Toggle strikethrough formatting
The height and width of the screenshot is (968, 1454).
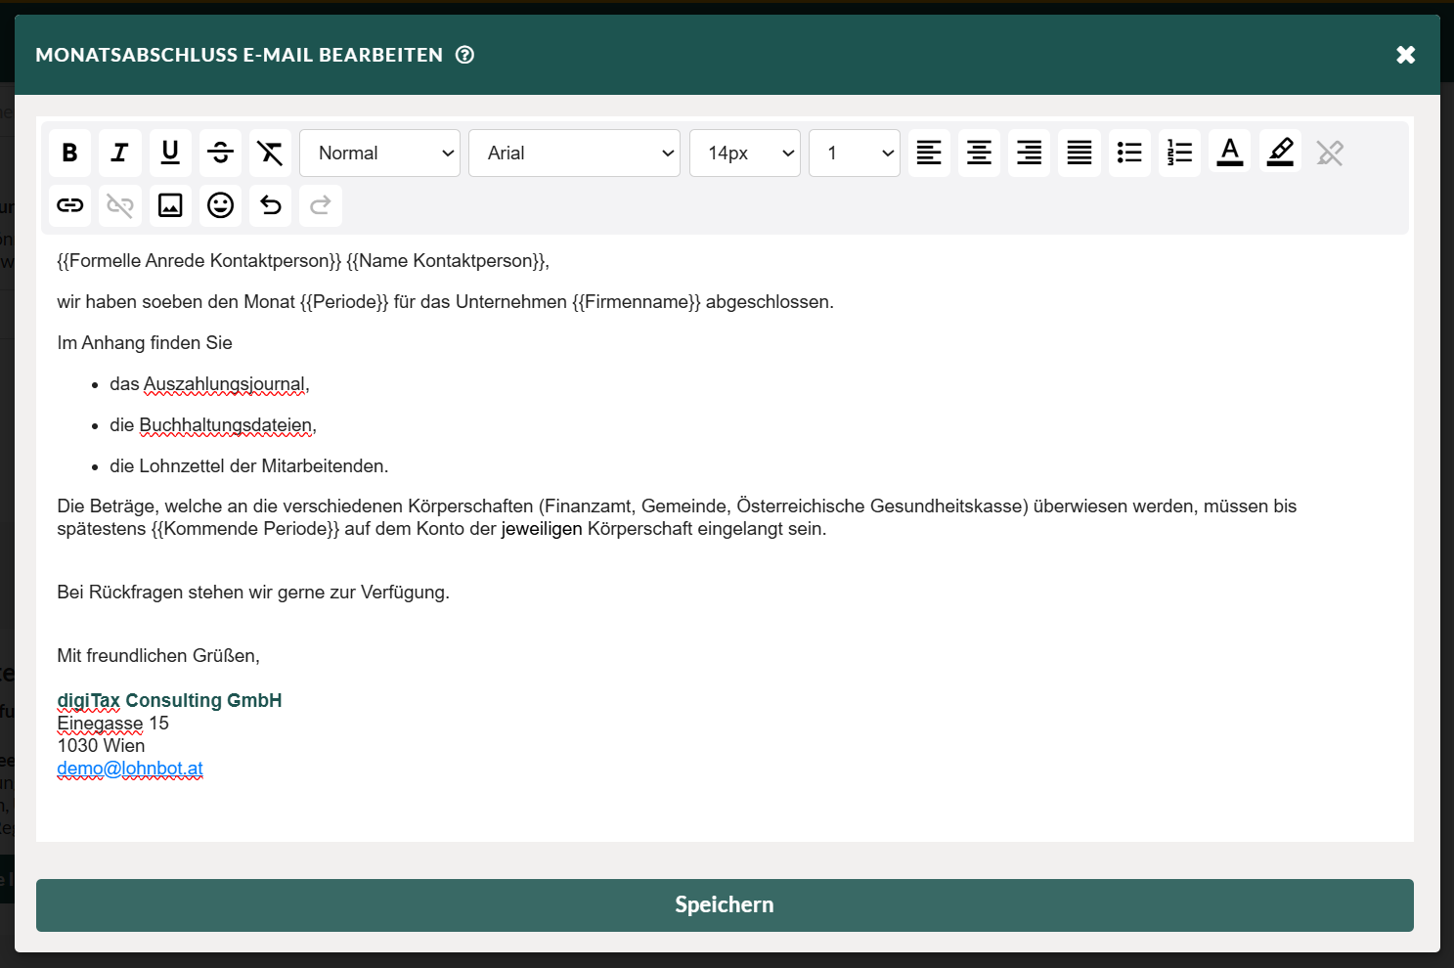(x=220, y=153)
